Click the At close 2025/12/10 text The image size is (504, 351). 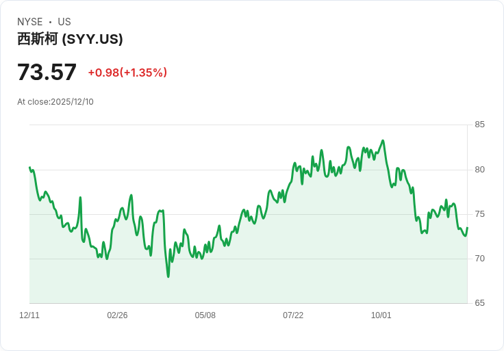click(55, 102)
